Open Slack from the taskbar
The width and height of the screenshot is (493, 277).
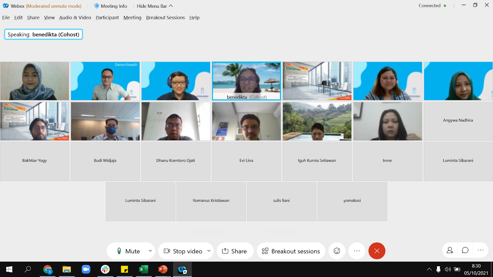[x=105, y=270]
